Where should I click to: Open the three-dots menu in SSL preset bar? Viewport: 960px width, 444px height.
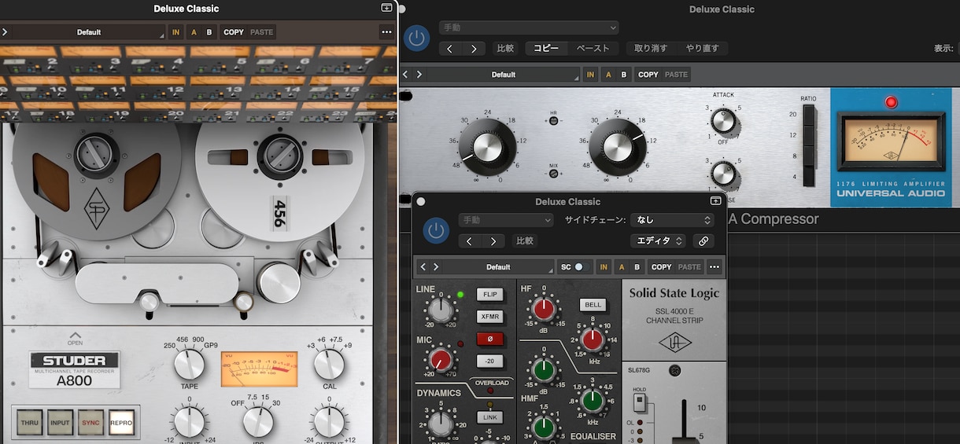coord(714,267)
